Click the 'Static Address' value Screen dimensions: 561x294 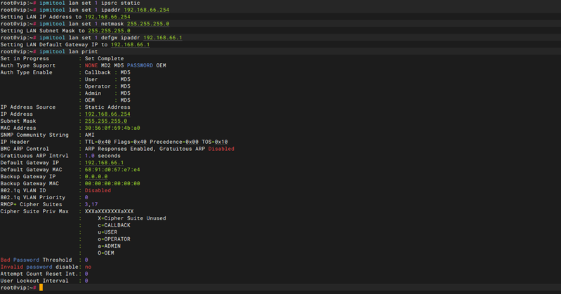coord(107,107)
